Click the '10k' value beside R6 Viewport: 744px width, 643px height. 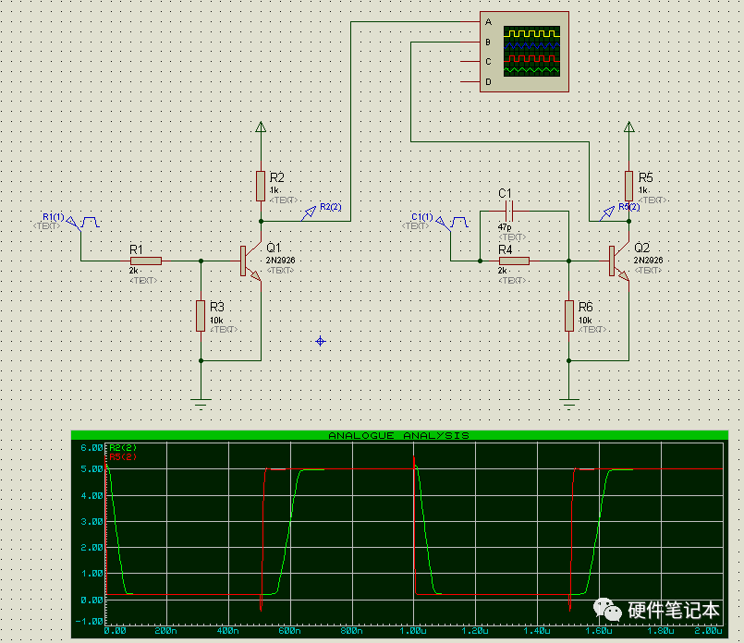point(585,320)
